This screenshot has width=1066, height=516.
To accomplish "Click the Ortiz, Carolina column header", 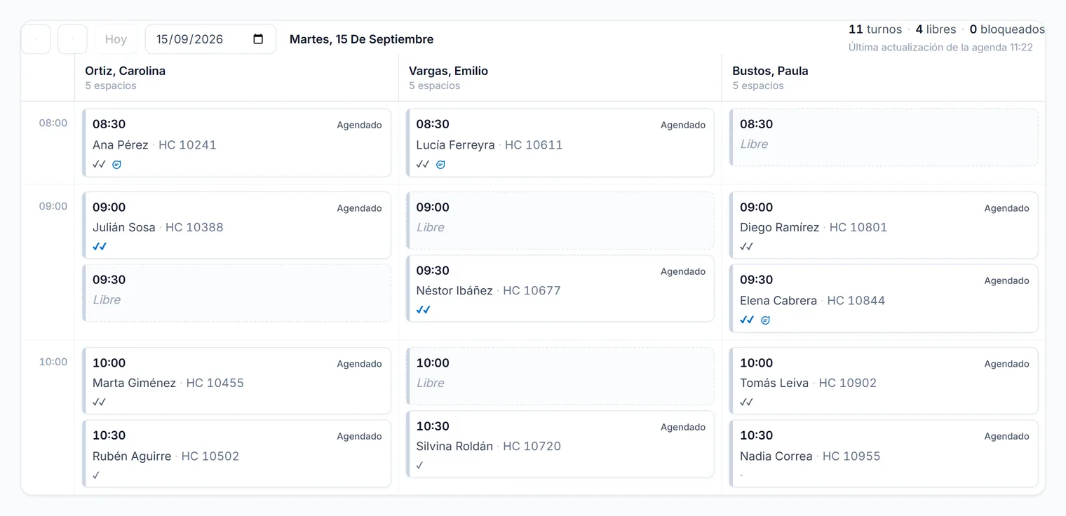I will tap(236, 78).
